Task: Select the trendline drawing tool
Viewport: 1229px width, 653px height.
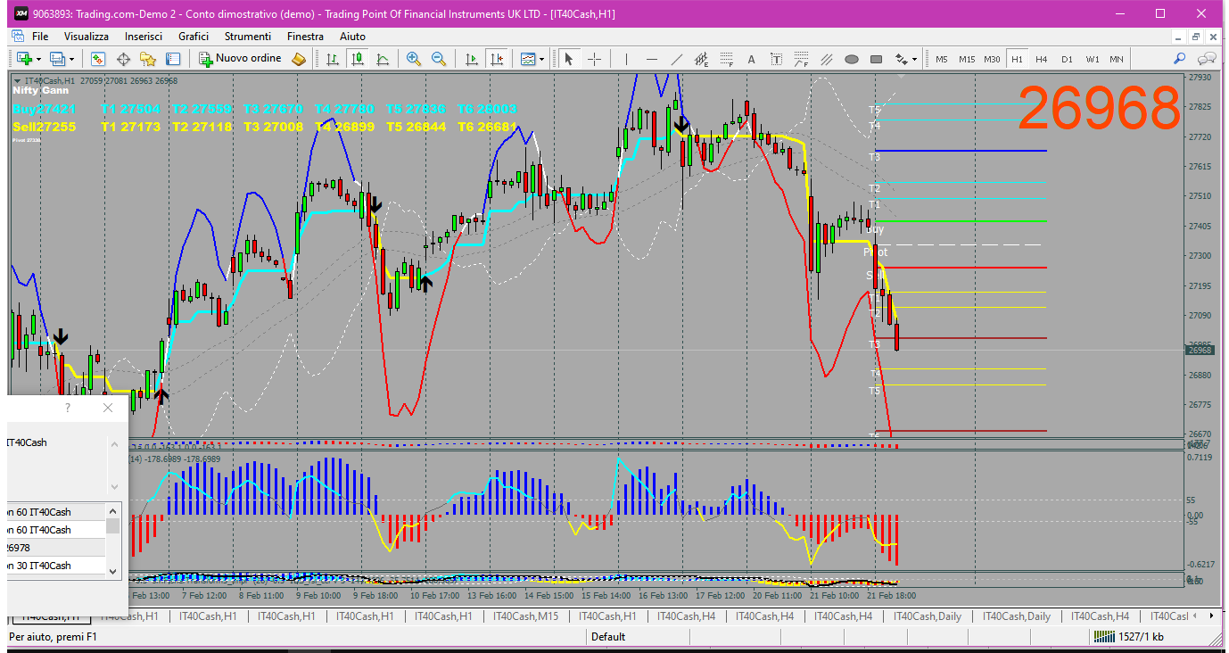Action: (x=676, y=59)
